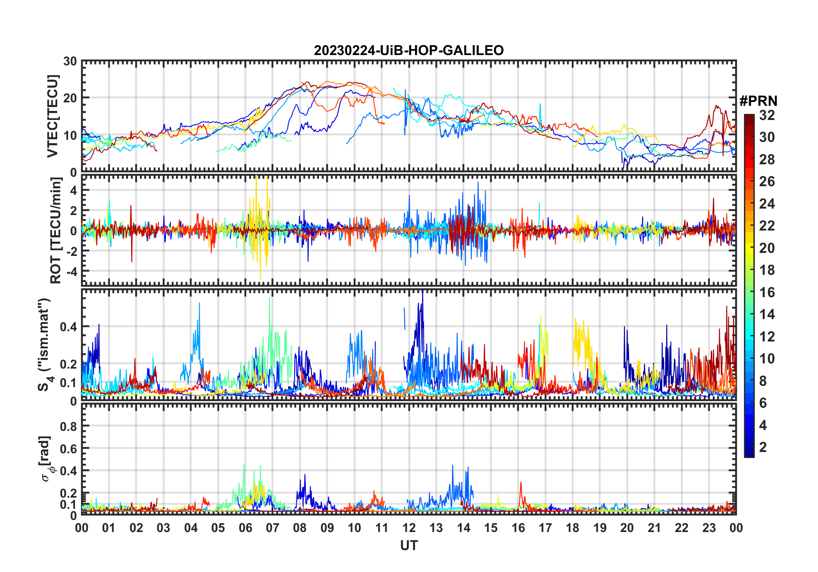Image resolution: width=818 pixels, height=572 pixels.
Task: Click the UT x-axis label
Action: pos(409,545)
